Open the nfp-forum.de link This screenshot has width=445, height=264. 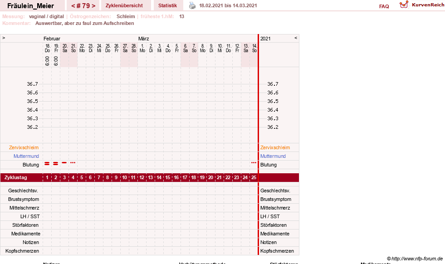pyautogui.click(x=415, y=259)
